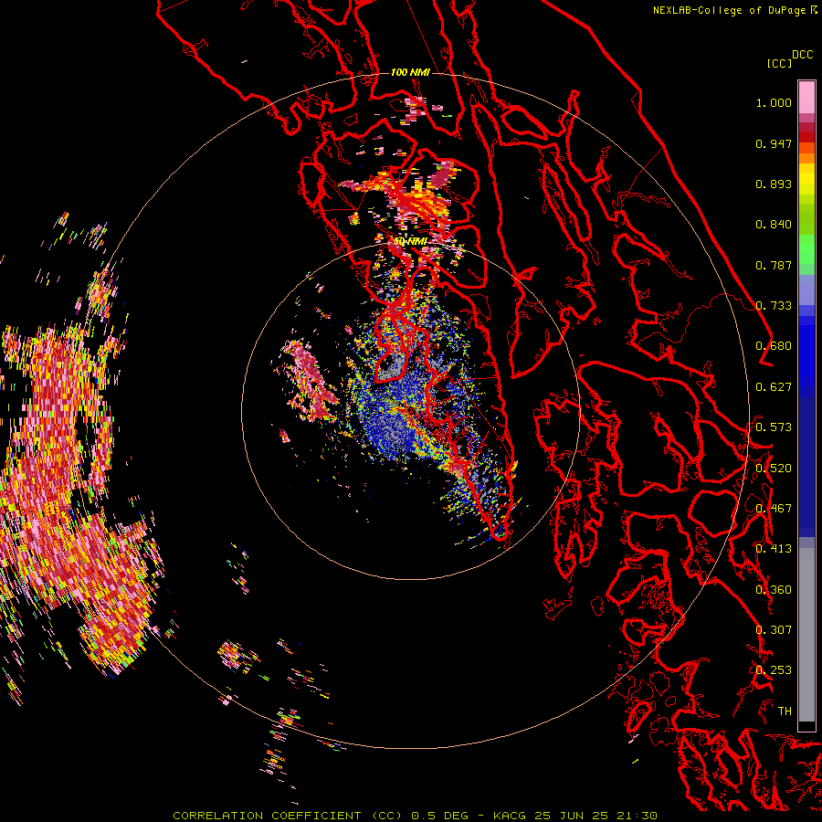822x822 pixels.
Task: Click the [CC] units label
Action: (779, 63)
